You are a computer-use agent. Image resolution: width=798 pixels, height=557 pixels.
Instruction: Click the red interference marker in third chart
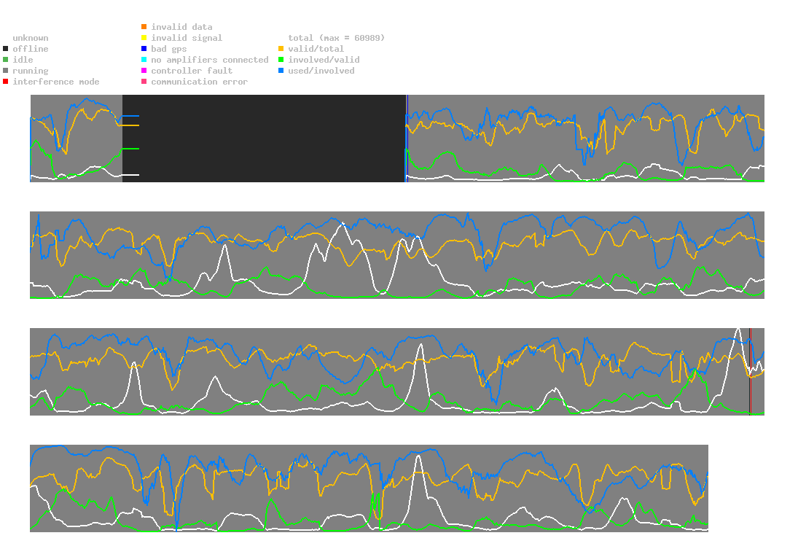(x=750, y=372)
